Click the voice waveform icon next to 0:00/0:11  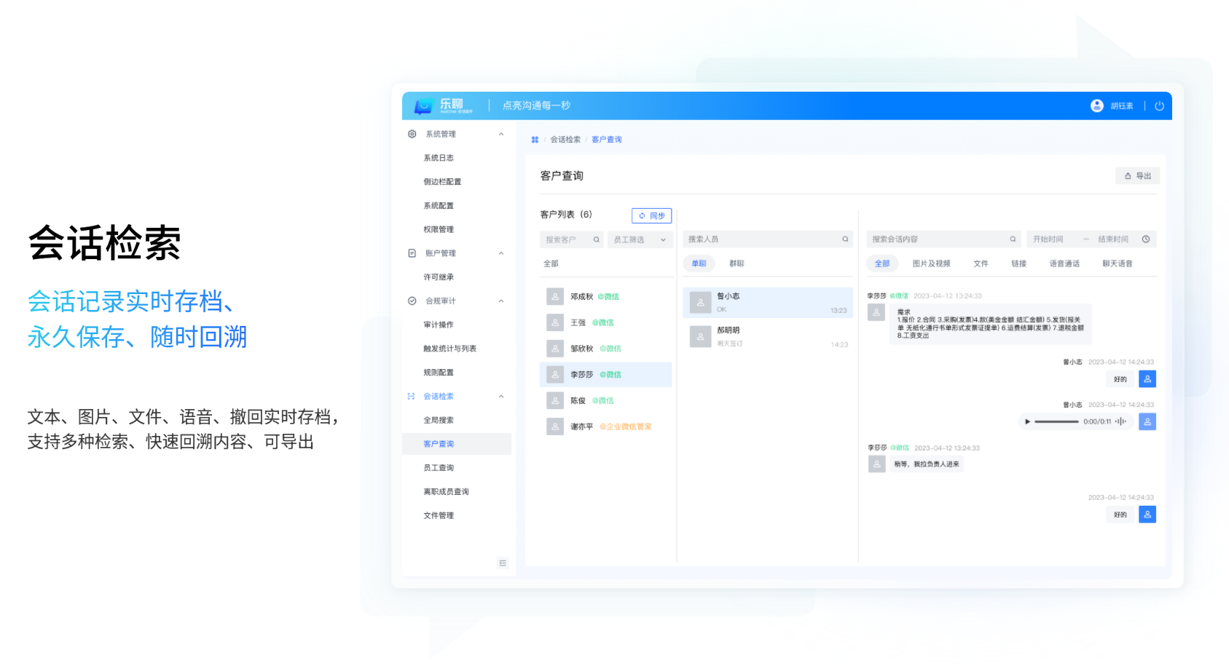(1120, 421)
